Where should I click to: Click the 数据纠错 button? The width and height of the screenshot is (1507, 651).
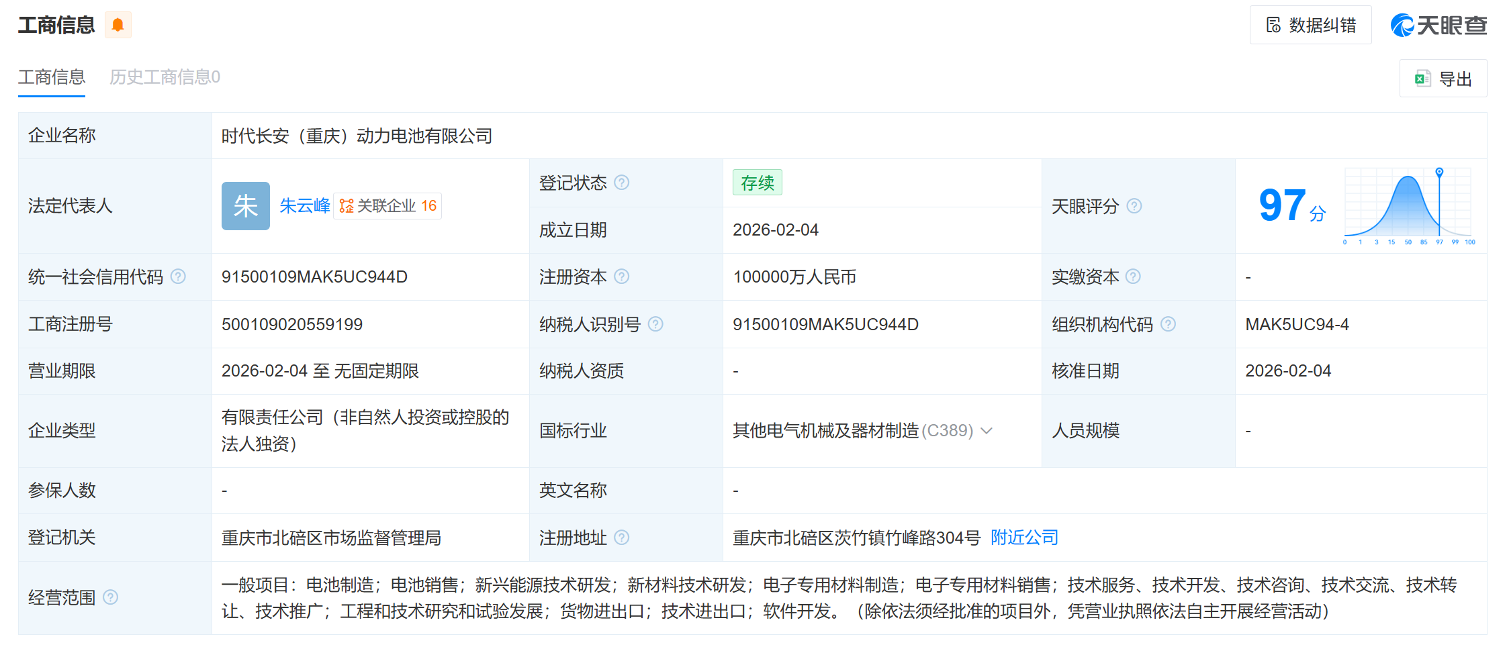click(1310, 26)
